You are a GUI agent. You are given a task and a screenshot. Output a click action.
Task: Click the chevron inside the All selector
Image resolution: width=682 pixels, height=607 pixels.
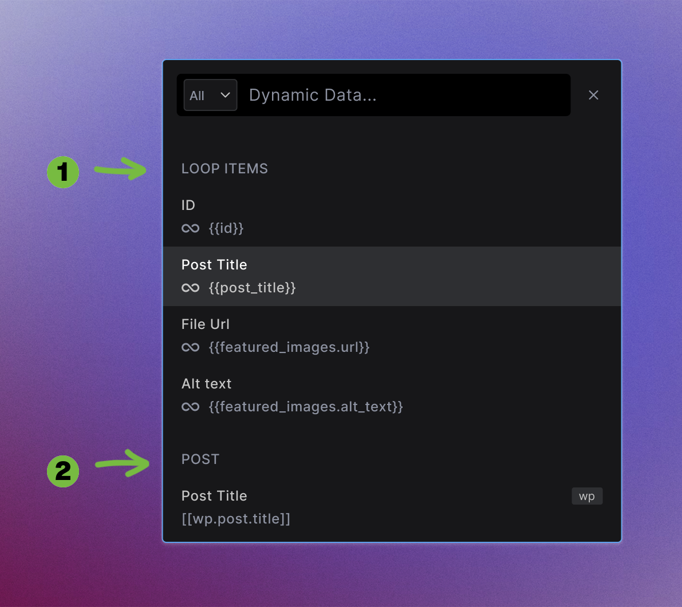tap(226, 95)
